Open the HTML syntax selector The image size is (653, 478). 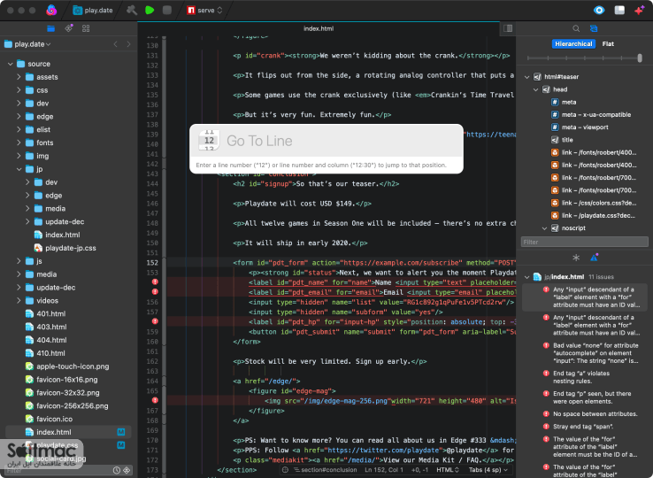coord(447,470)
